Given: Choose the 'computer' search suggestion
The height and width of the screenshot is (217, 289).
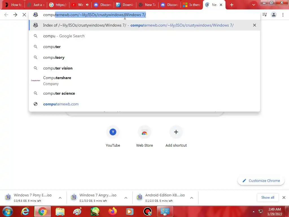Looking at the screenshot, I should [144, 47].
